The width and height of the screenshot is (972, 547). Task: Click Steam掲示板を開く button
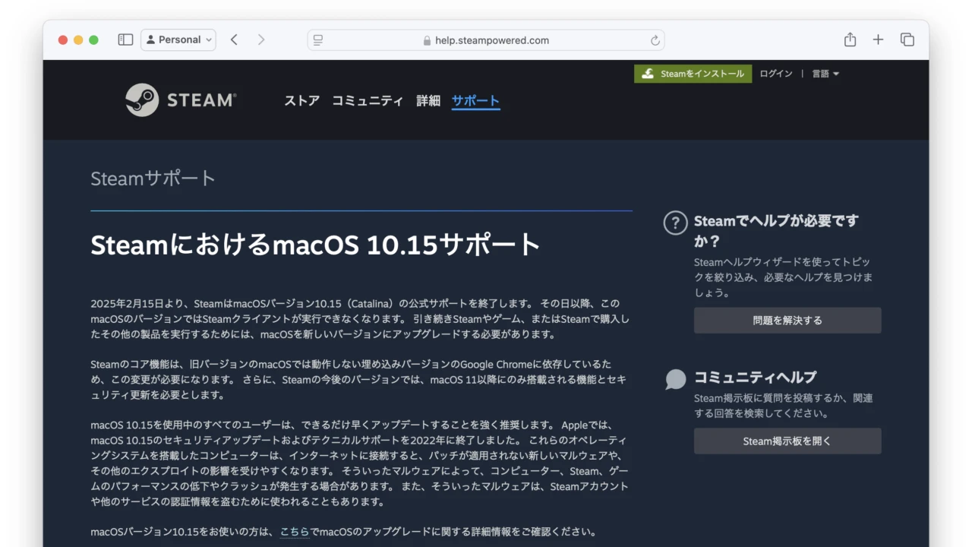click(787, 441)
